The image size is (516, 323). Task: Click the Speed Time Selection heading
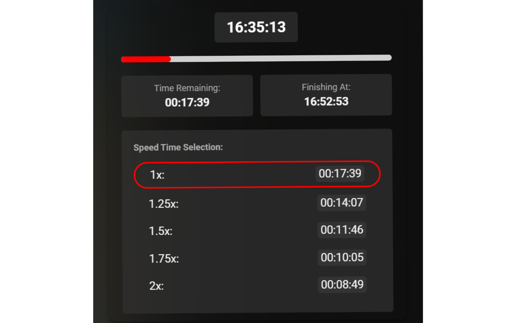(x=178, y=147)
